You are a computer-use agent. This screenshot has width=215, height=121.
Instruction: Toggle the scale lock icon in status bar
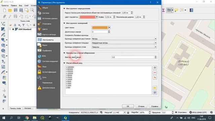128,112
